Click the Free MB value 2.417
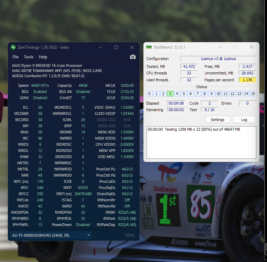The image size is (267, 262). point(247,67)
